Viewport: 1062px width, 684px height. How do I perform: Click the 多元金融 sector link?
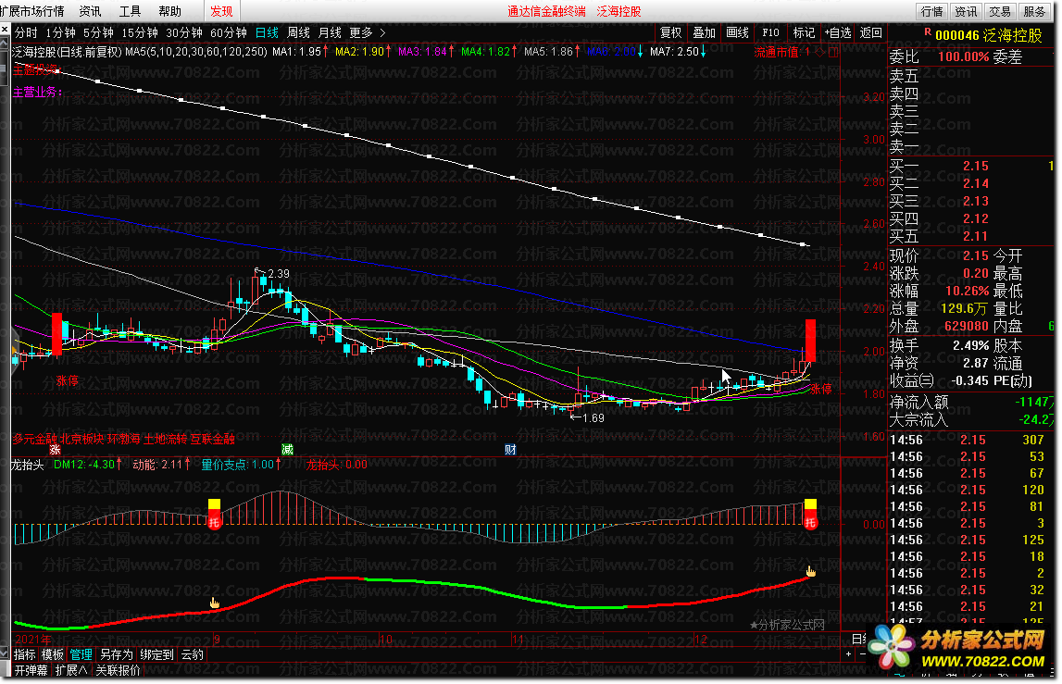(x=34, y=439)
